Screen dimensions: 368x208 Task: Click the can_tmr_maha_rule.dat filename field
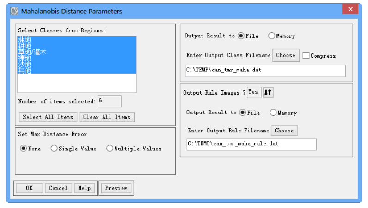point(251,144)
